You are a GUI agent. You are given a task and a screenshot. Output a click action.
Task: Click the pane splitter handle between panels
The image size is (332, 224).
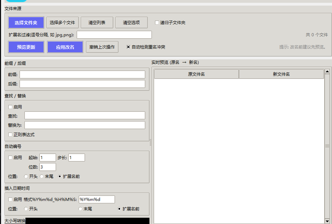click(150, 143)
